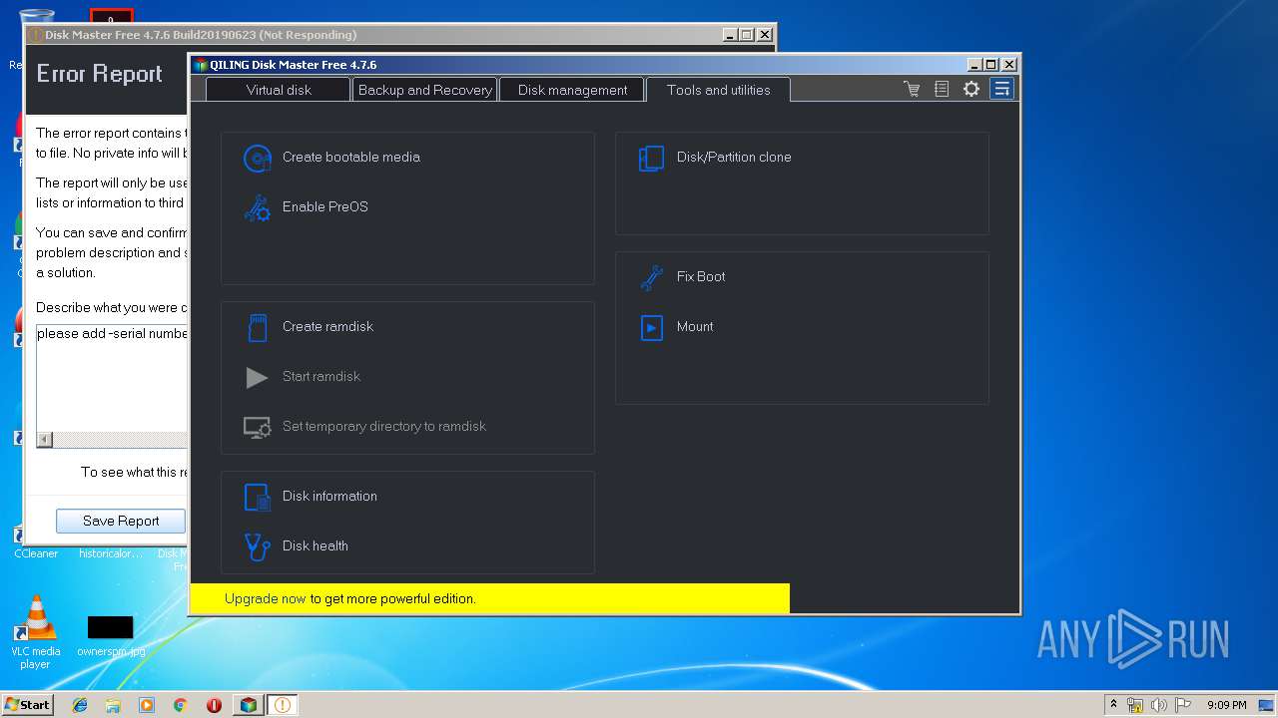The height and width of the screenshot is (718, 1278).
Task: Click the Disk information label
Action: [329, 497]
